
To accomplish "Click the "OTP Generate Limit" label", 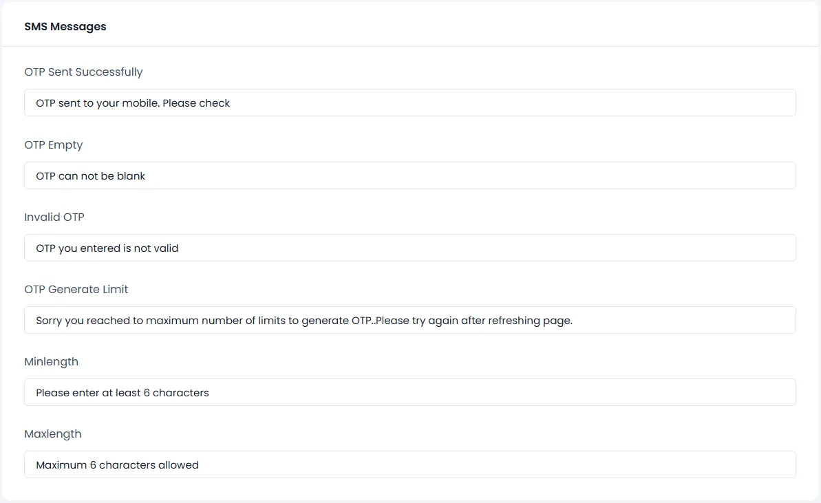I will coord(76,289).
